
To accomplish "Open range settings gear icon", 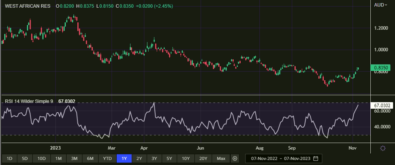I will [235, 159].
